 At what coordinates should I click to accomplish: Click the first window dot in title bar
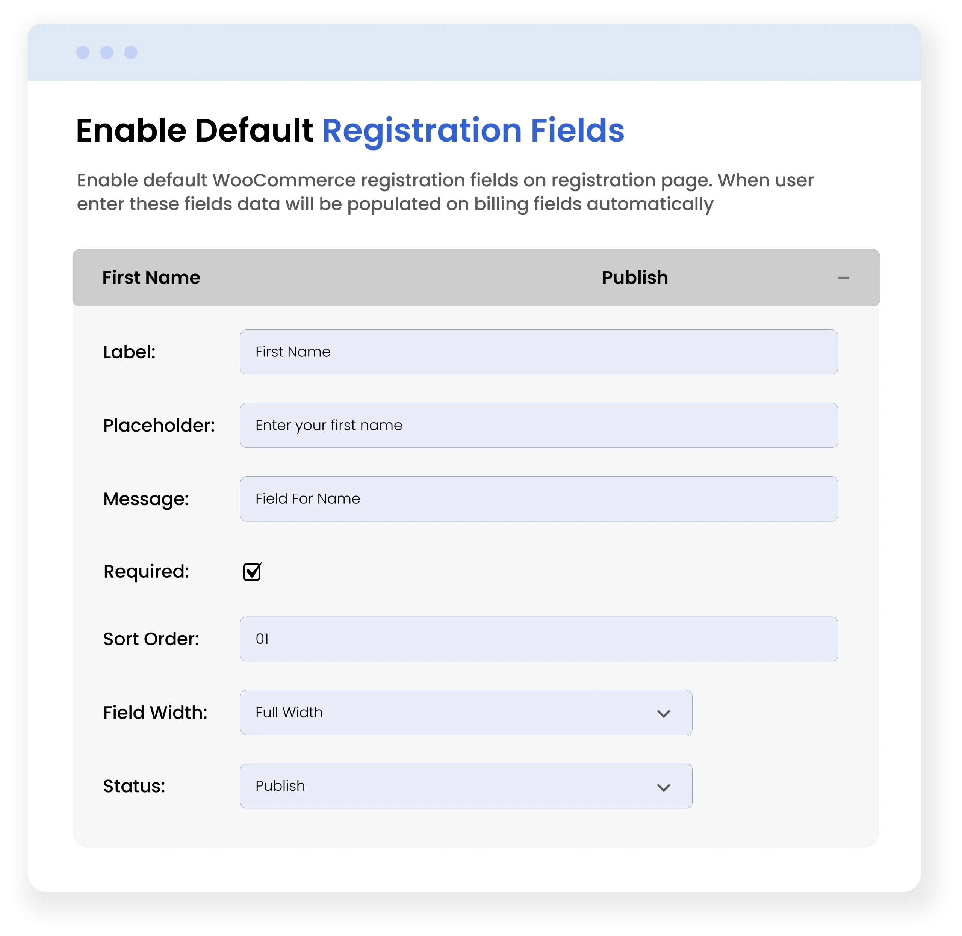pyautogui.click(x=83, y=53)
